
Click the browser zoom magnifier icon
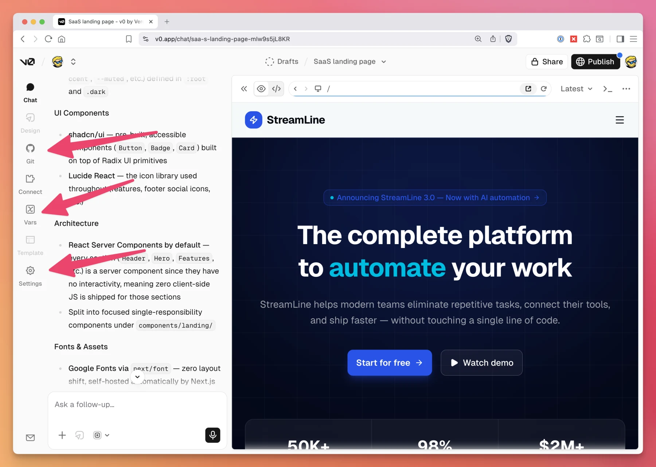pos(478,39)
